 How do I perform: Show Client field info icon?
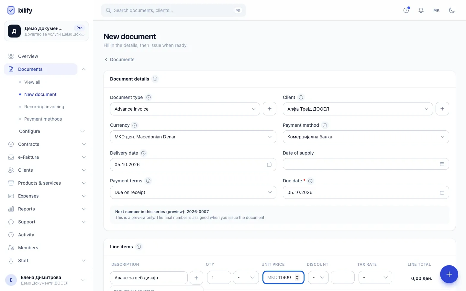(301, 97)
